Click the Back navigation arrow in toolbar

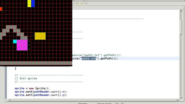(81, 3)
